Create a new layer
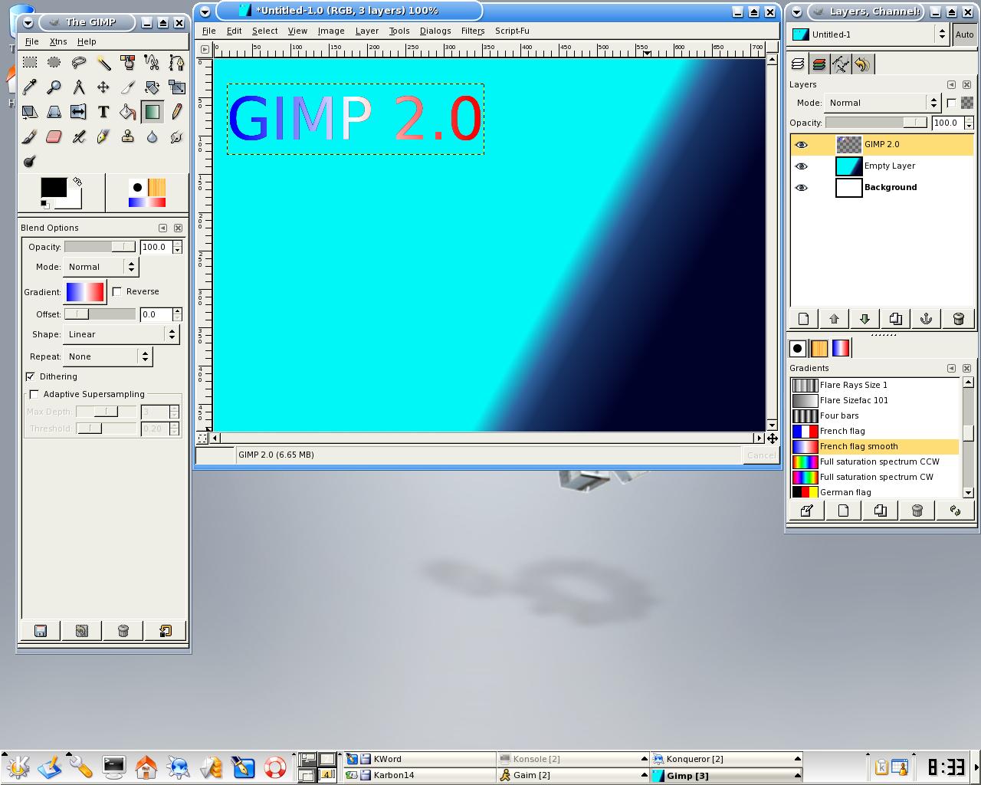Screen dimensions: 981x785 click(x=804, y=319)
